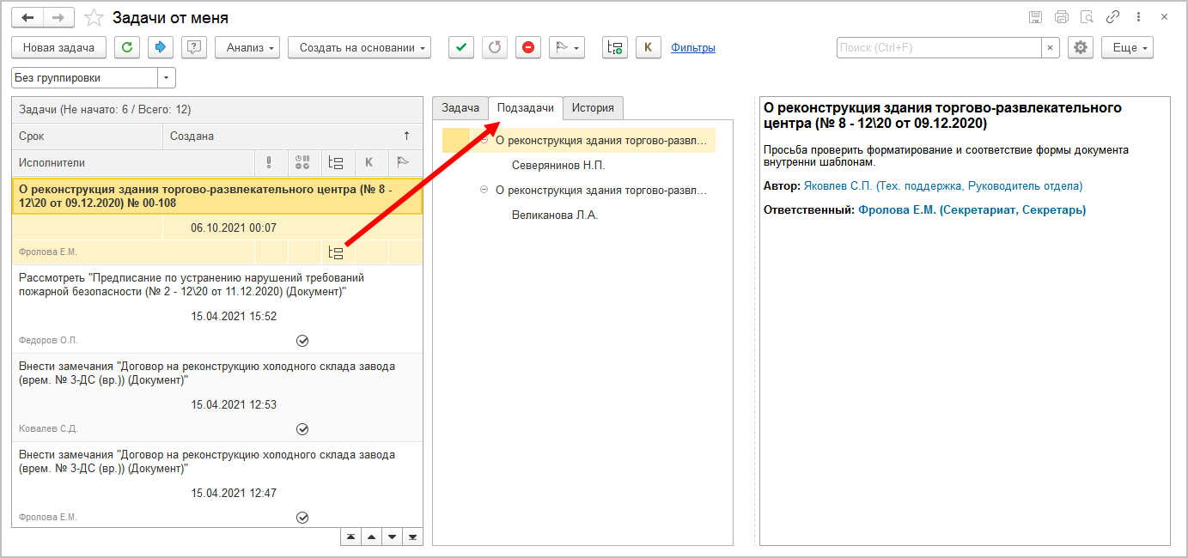This screenshot has height=558, width=1188.
Task: Expand the Анализ dropdown menu
Action: point(247,48)
